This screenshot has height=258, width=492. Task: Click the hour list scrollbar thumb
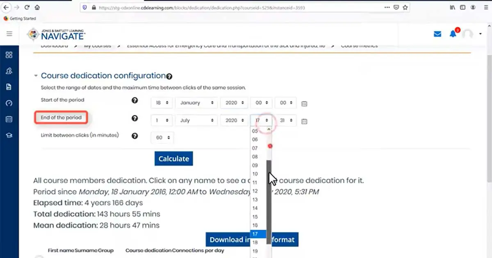pyautogui.click(x=269, y=197)
